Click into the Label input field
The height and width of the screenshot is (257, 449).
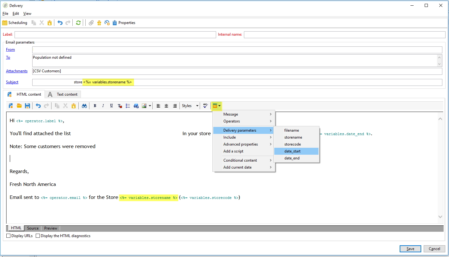click(115, 34)
